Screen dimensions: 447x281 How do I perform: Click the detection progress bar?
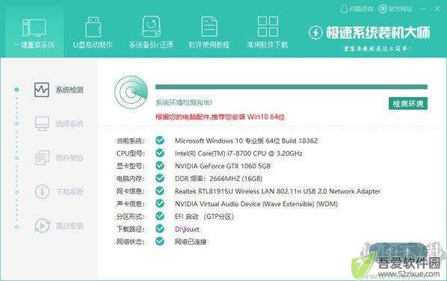click(x=292, y=87)
